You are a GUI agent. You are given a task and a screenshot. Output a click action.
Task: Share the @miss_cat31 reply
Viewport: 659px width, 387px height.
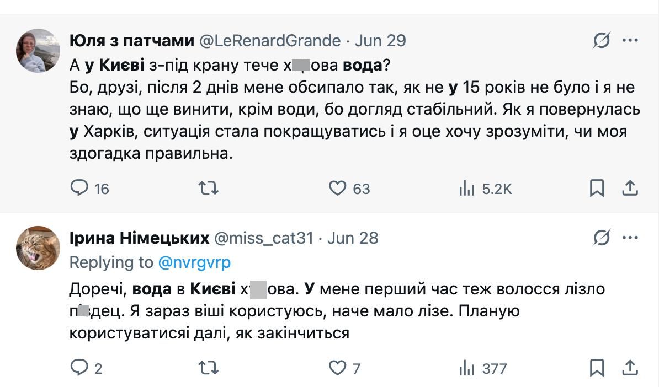coord(630,368)
